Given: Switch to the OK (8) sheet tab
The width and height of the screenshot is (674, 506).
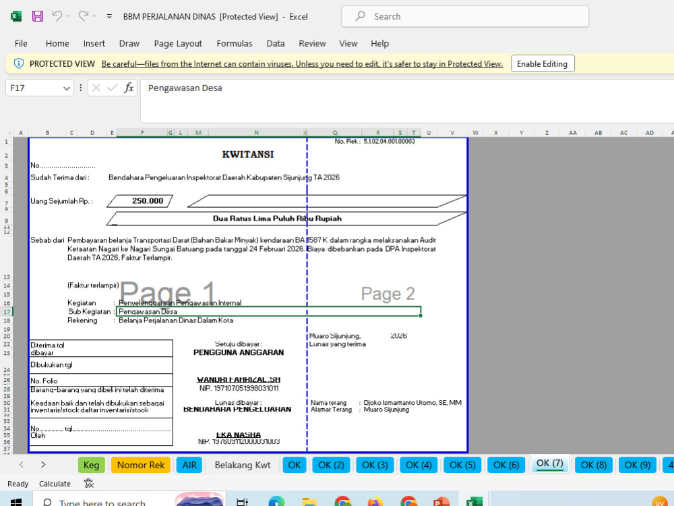Looking at the screenshot, I should [x=594, y=465].
